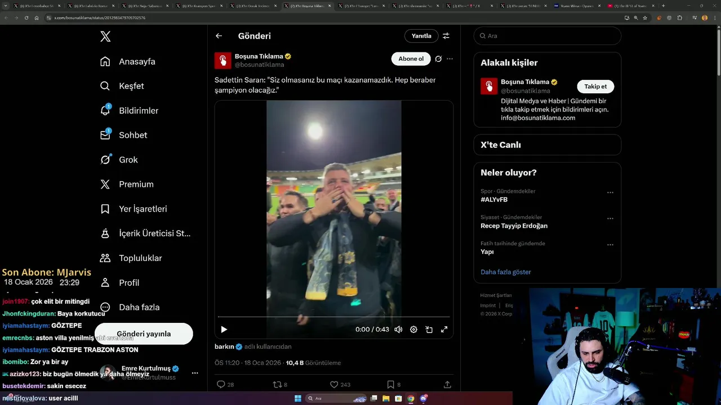721x405 pixels.
Task: Open File Explorer from the taskbar
Action: click(x=386, y=398)
